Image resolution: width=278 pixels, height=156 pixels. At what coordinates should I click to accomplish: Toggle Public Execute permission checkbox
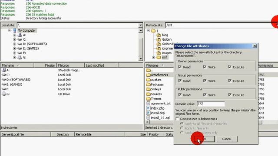[x=230, y=95]
